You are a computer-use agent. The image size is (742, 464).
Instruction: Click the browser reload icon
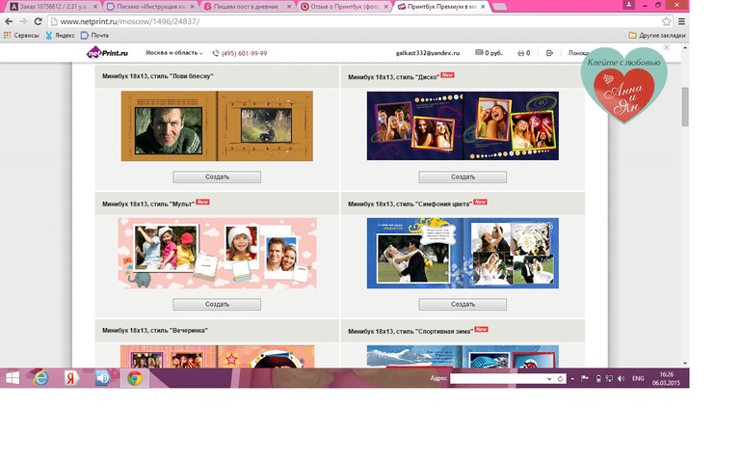tap(39, 21)
